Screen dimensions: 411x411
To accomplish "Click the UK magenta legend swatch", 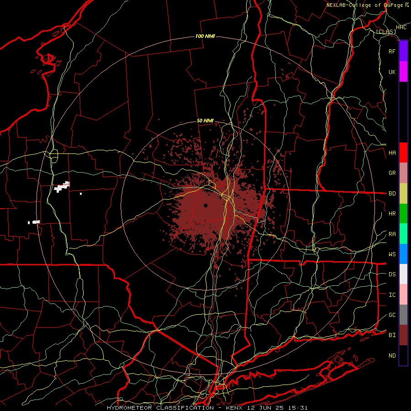I will pos(403,72).
